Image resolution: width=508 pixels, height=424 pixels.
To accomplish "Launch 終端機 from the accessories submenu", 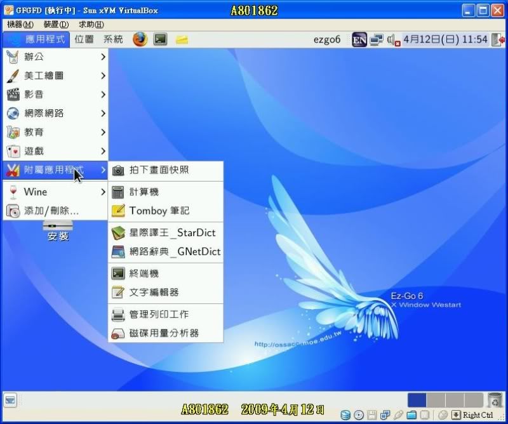I will [x=166, y=274].
